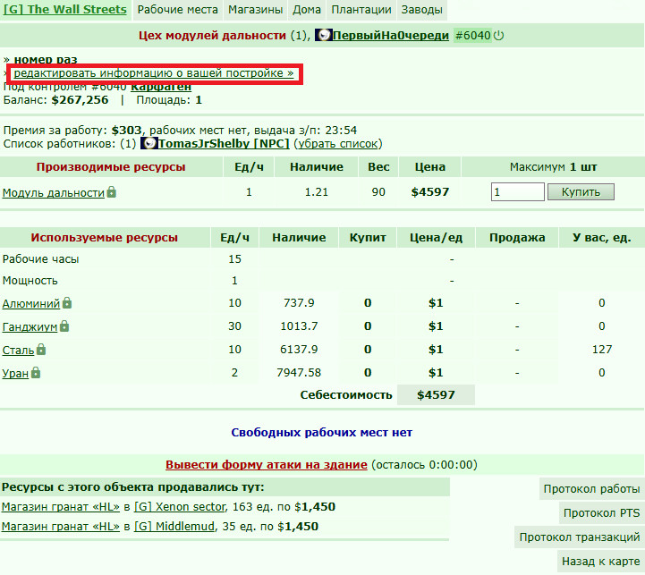Open [G] Middlemud link
The width and height of the screenshot is (645, 575).
(174, 527)
